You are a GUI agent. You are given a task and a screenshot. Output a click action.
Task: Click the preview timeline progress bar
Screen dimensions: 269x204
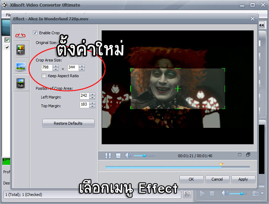tap(177, 167)
